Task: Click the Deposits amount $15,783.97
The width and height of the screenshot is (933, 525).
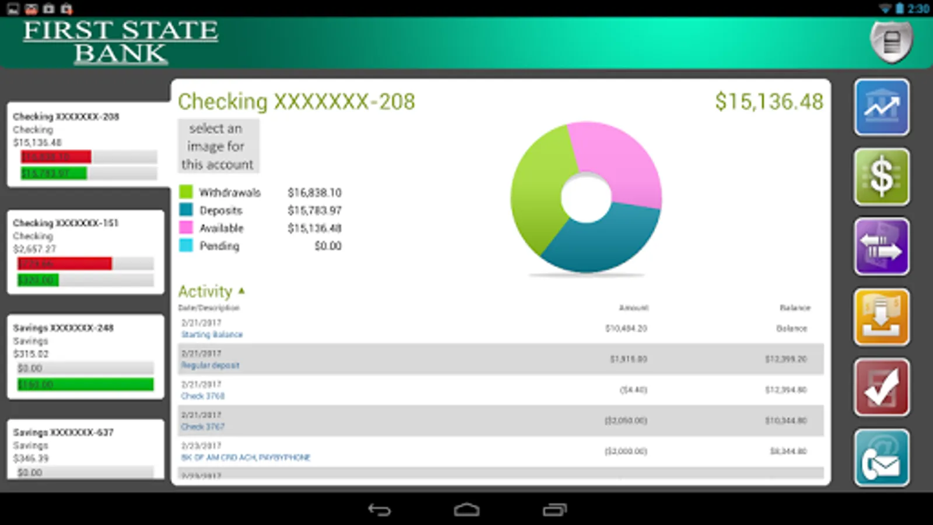Action: point(314,210)
